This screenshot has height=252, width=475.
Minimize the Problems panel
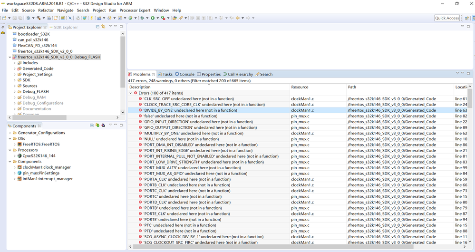click(x=463, y=73)
